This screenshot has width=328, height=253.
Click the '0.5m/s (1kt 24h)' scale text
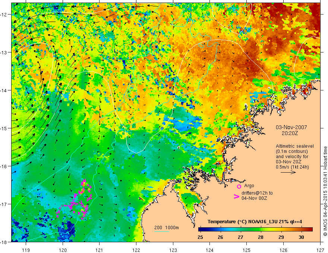pos(293,167)
